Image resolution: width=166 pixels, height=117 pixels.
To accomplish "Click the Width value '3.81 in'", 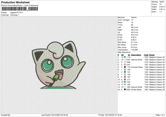I will [162, 9].
